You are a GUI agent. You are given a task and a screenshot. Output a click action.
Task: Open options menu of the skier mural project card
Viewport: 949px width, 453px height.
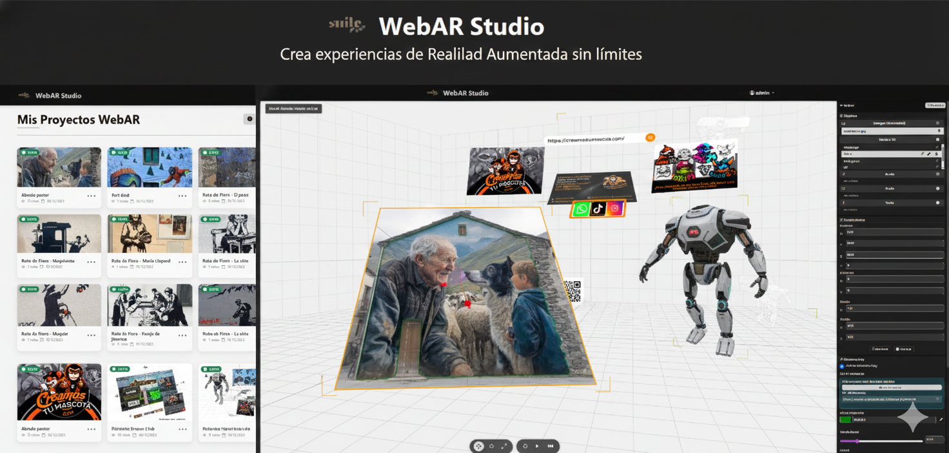tap(182, 196)
